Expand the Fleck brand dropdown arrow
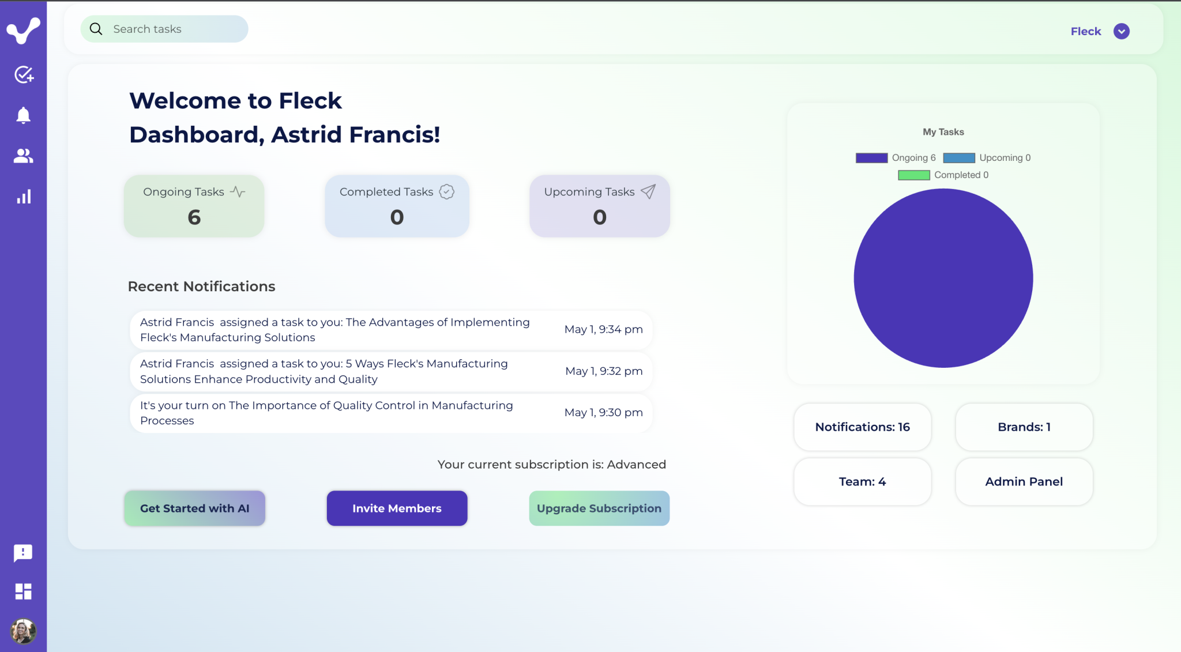This screenshot has width=1181, height=652. tap(1121, 31)
